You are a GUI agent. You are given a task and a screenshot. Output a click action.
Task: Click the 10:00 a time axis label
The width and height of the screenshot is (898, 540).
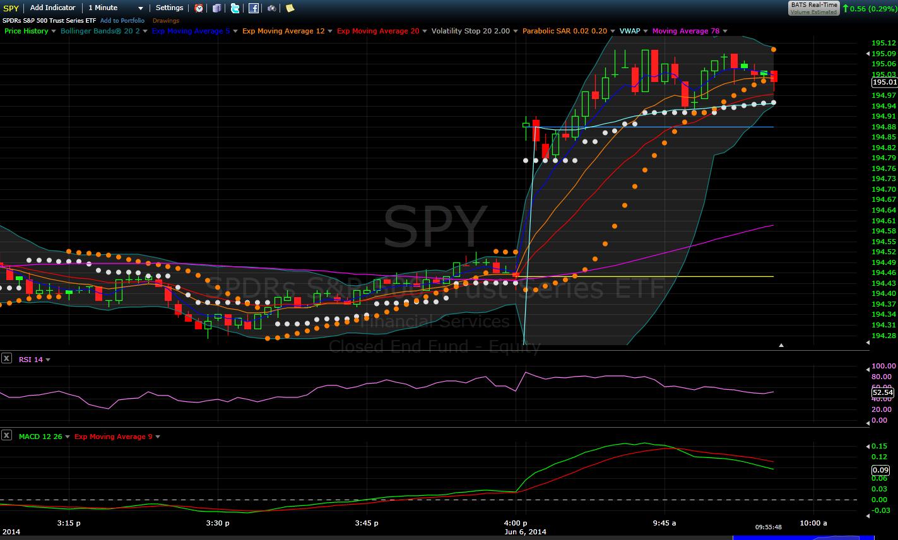(813, 523)
